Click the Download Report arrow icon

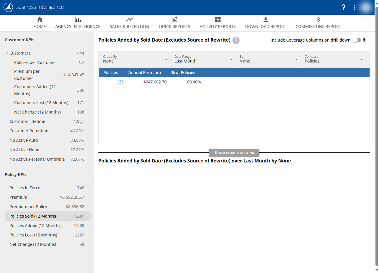[266, 19]
